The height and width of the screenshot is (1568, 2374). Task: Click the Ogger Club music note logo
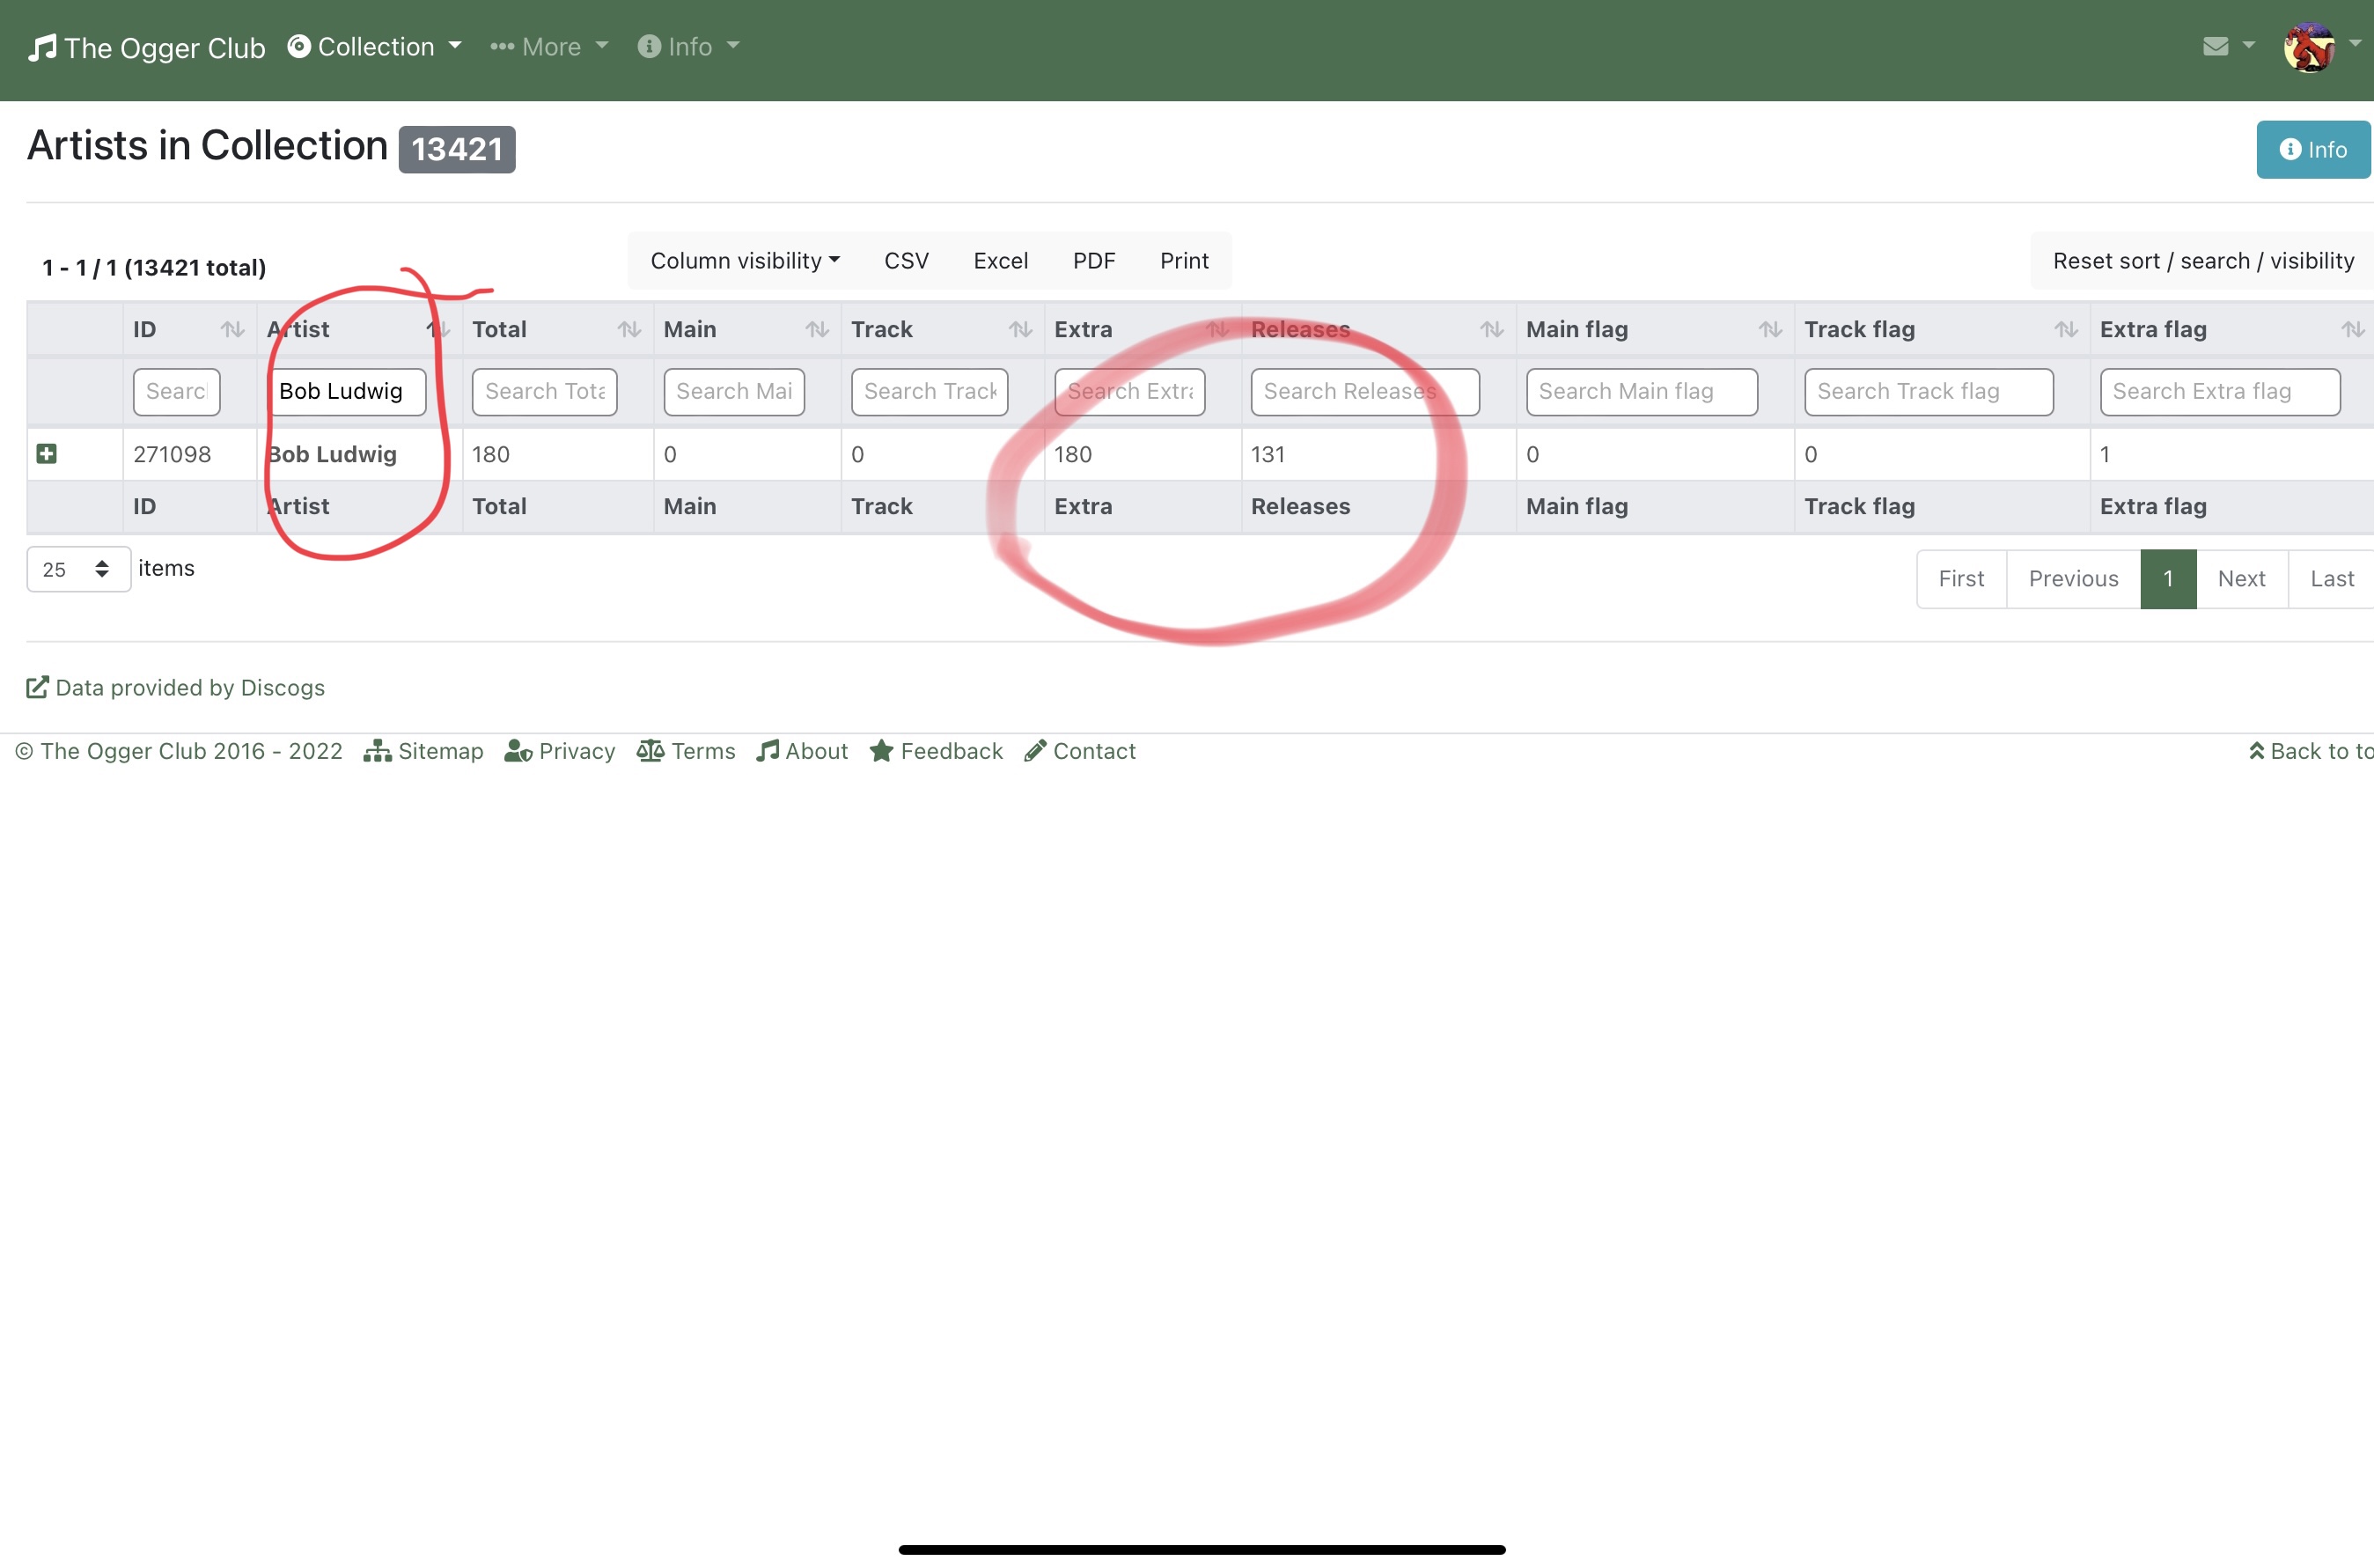42,47
